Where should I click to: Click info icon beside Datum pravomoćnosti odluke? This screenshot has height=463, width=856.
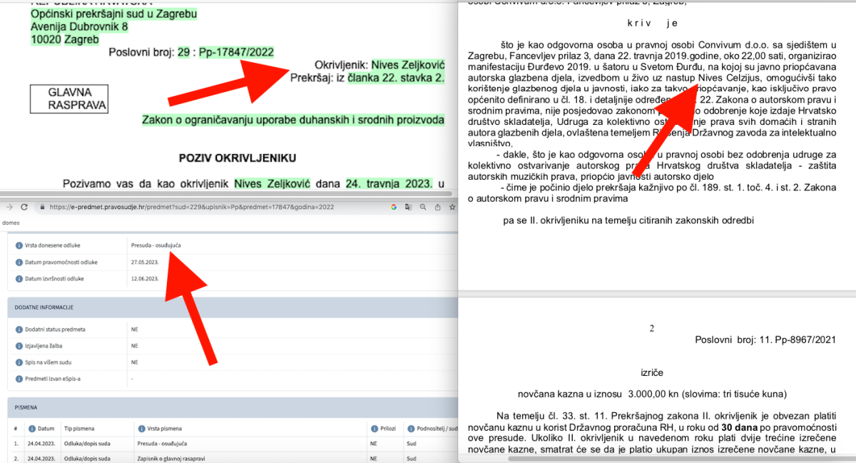[x=19, y=262]
